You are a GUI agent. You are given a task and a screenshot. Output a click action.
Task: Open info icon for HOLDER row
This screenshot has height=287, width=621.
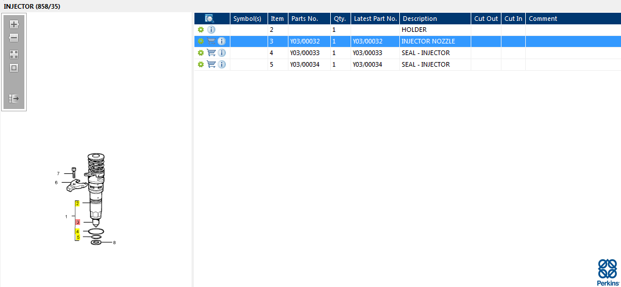[x=211, y=30]
